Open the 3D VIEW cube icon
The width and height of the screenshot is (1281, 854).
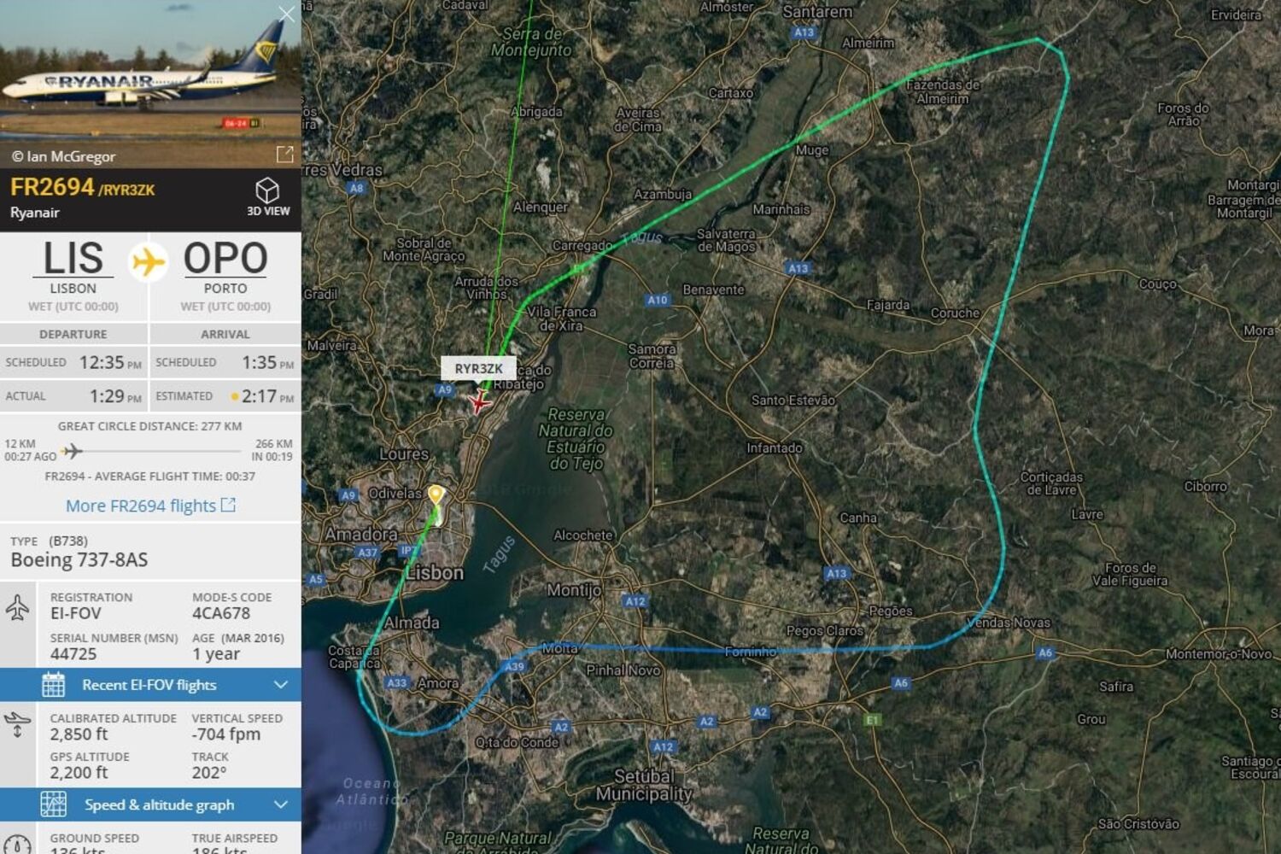point(267,190)
